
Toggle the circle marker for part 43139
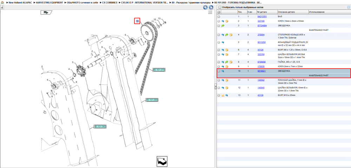219,96
